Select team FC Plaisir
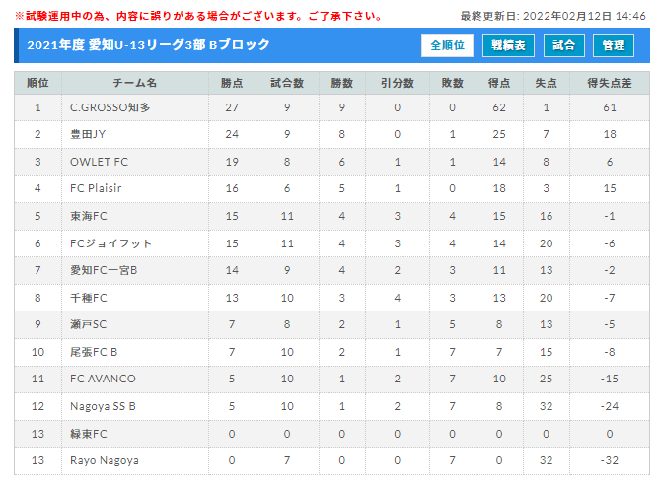659x483 pixels. tap(96, 188)
